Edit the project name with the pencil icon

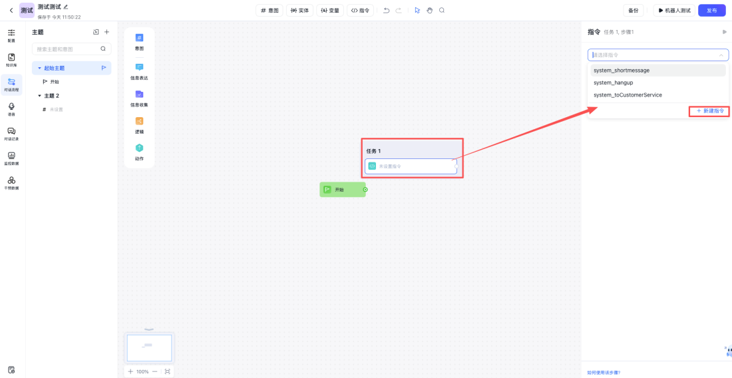[66, 7]
